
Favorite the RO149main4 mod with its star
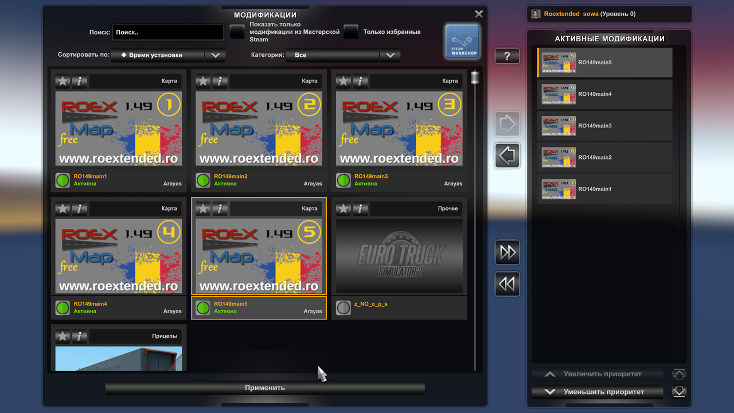tap(63, 209)
